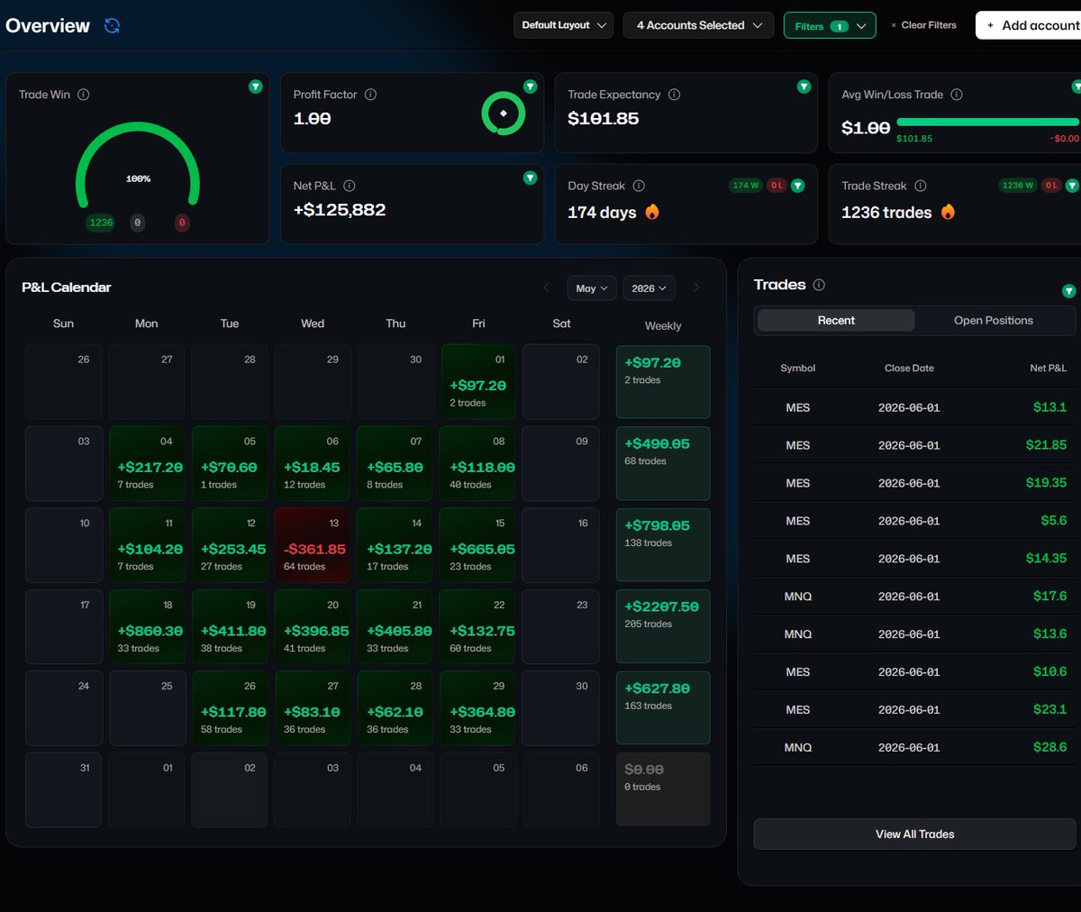Image resolution: width=1081 pixels, height=912 pixels.
Task: Click the Avg Win/Loss green progress bar
Action: point(987,122)
